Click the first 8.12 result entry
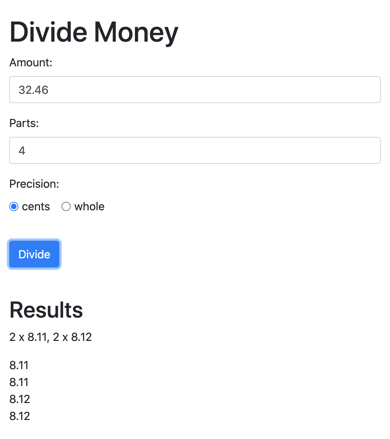 tap(20, 399)
